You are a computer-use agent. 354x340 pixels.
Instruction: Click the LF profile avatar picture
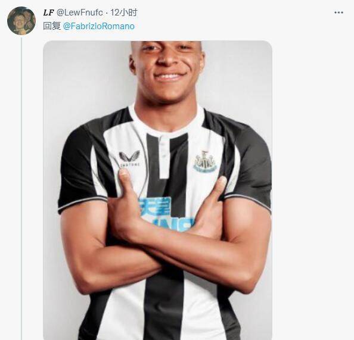21,21
